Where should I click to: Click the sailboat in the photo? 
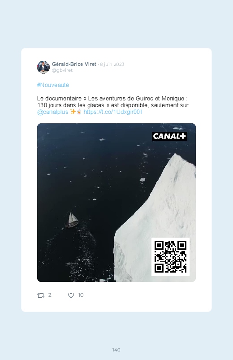tap(72, 220)
